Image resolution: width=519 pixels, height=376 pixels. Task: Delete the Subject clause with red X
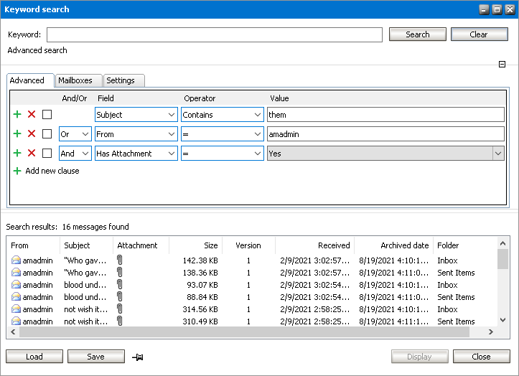(32, 114)
